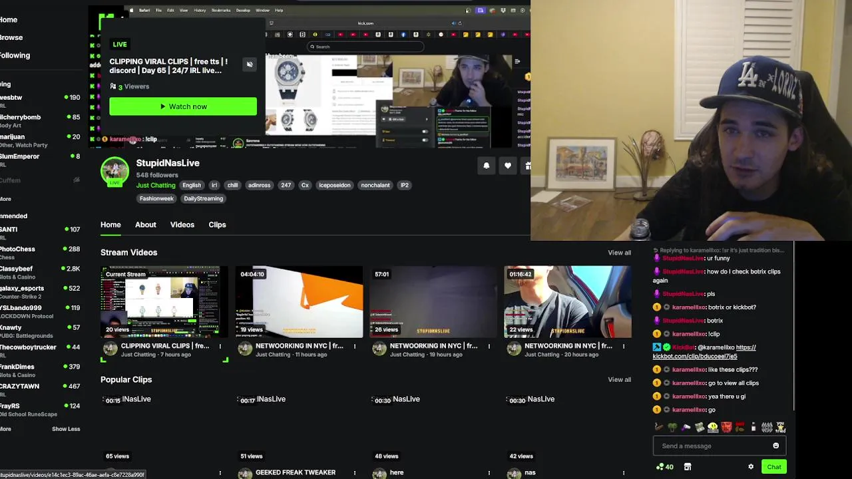Open the 04:04:10 NETWOORKING IN NYC video thumbnail
Viewport: 852px width, 479px height.
pyautogui.click(x=300, y=302)
